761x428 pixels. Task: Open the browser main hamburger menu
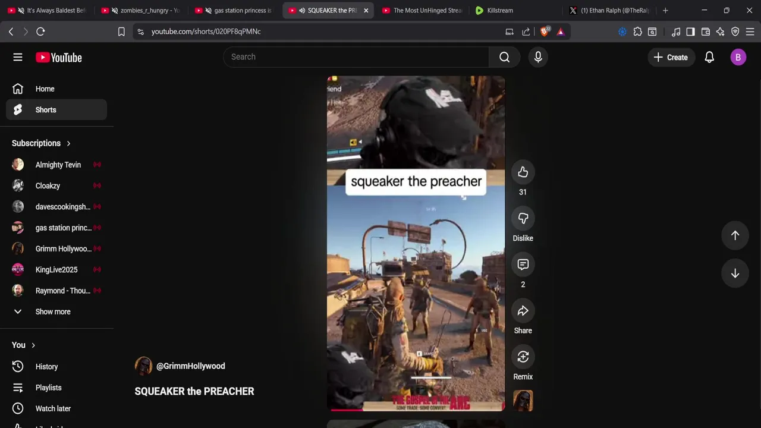point(750,32)
